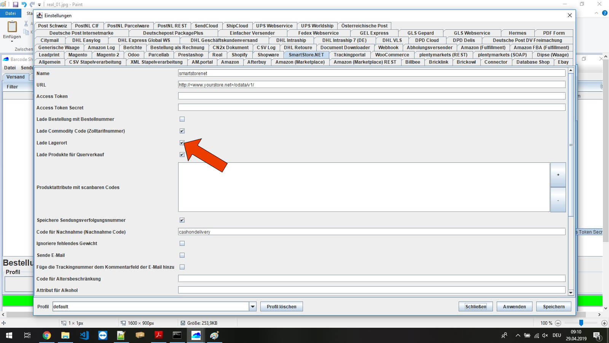This screenshot has height=343, width=609.
Task: Enable Ignoriere fehlendes Gewicht checkbox
Action: [x=182, y=244]
